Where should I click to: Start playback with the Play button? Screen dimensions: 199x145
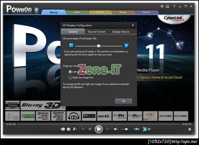point(99,129)
